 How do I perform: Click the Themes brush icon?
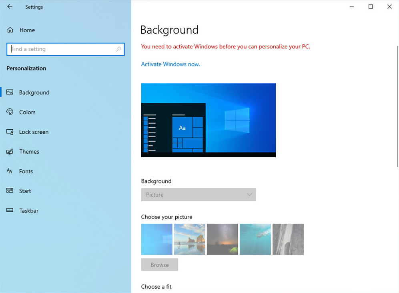click(x=10, y=151)
